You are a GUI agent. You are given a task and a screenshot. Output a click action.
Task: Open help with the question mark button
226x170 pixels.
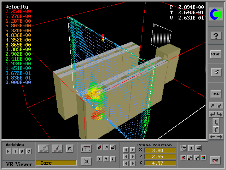(x=216, y=35)
